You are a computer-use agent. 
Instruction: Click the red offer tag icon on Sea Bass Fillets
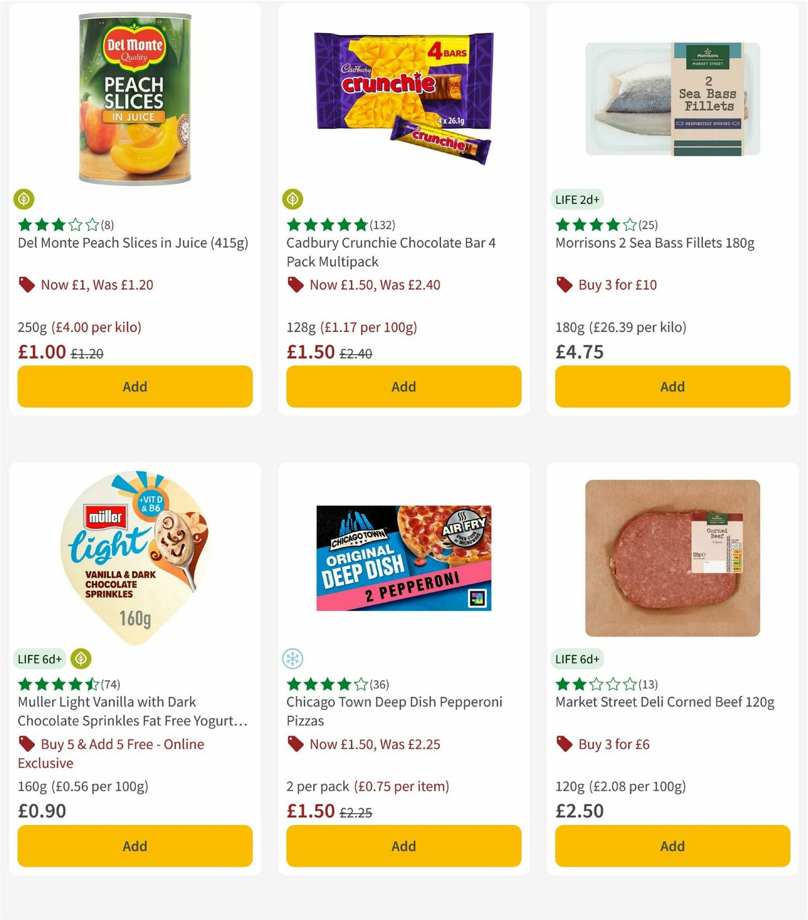point(563,285)
